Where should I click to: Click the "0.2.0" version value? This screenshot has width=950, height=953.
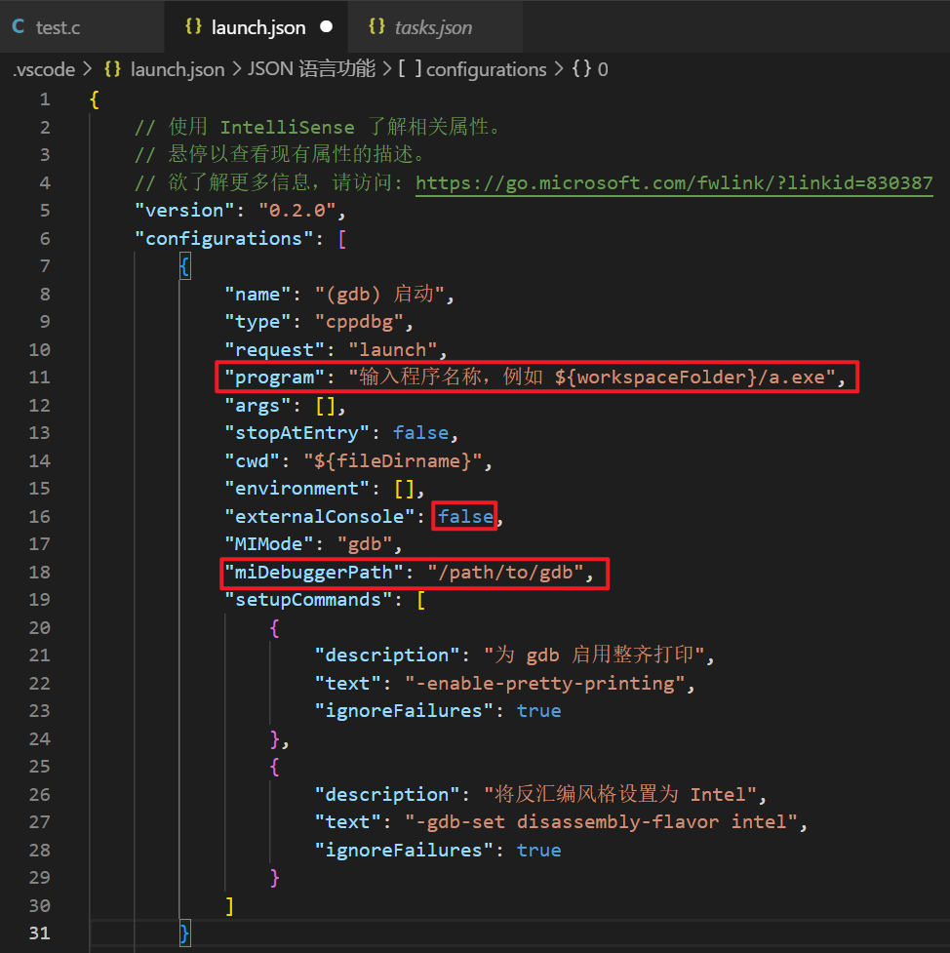pyautogui.click(x=297, y=211)
